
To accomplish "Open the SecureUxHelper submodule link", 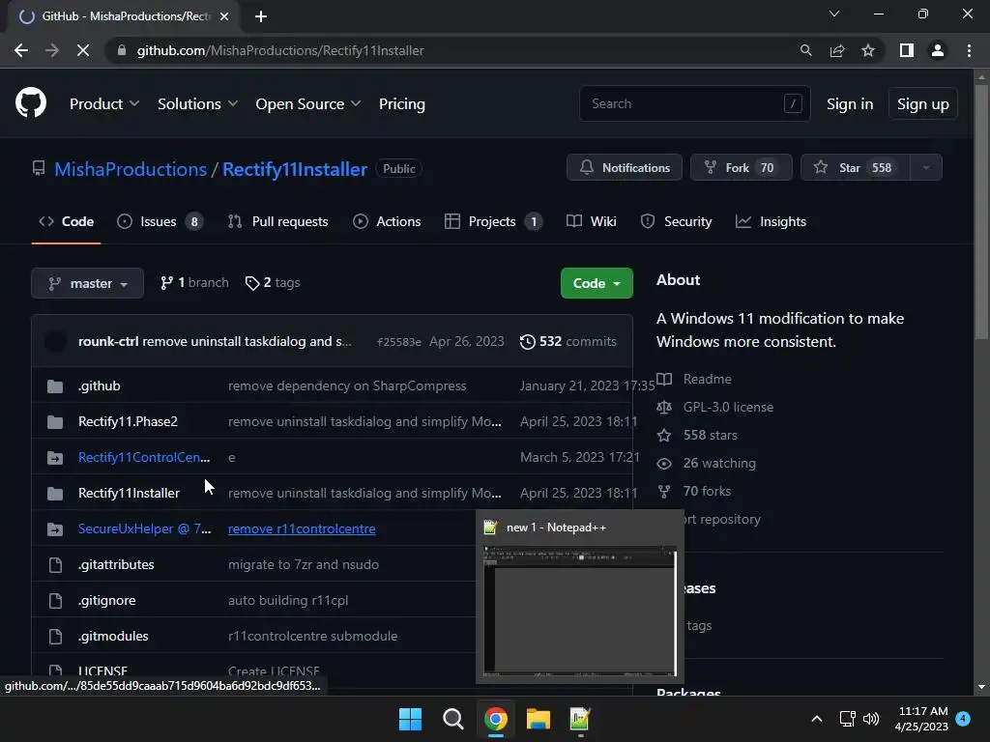I will point(145,528).
